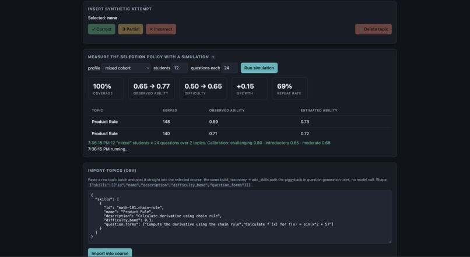Click the Product Rule row with 148 served

click(240, 122)
